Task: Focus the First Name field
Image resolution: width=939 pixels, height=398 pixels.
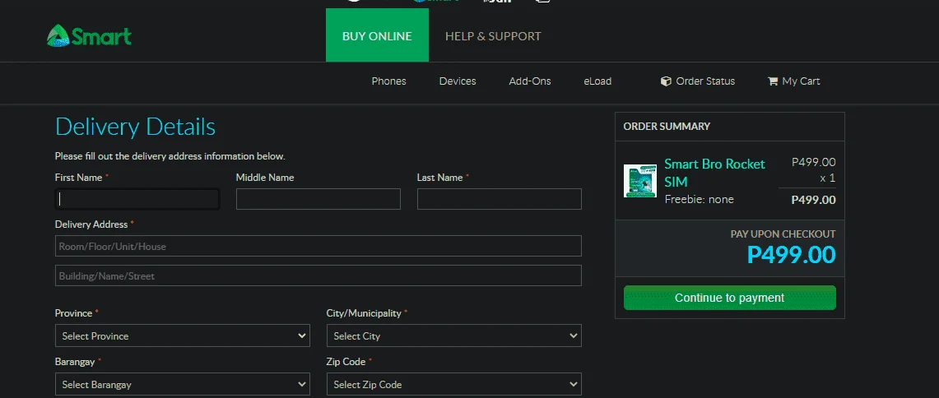Action: point(137,199)
